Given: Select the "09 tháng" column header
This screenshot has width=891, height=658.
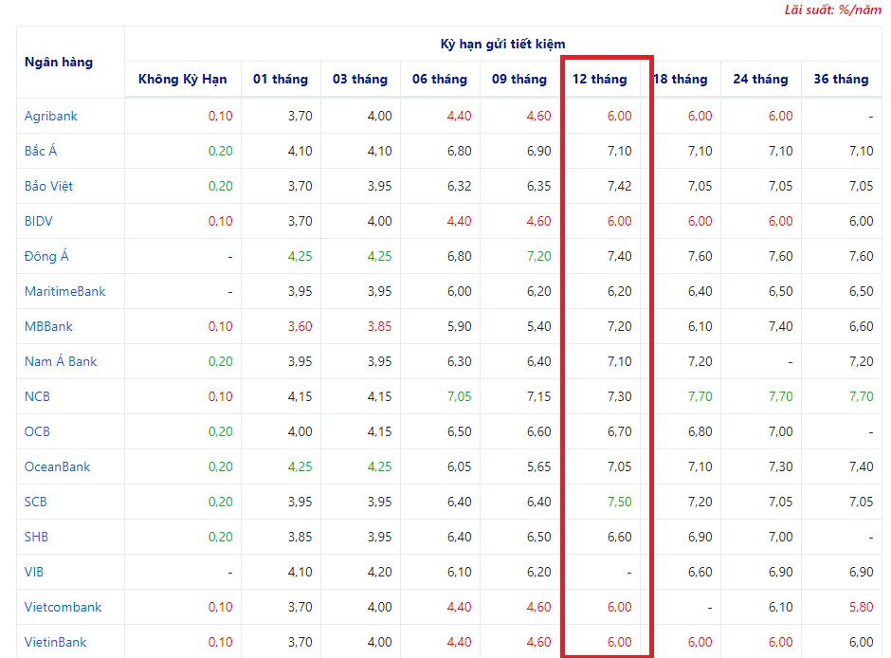Looking at the screenshot, I should pyautogui.click(x=519, y=79).
